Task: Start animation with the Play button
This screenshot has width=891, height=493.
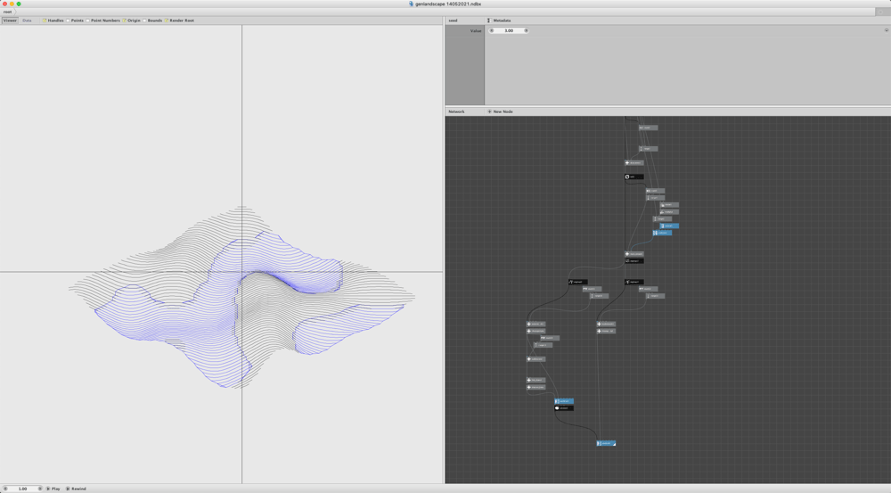Action: pos(53,489)
